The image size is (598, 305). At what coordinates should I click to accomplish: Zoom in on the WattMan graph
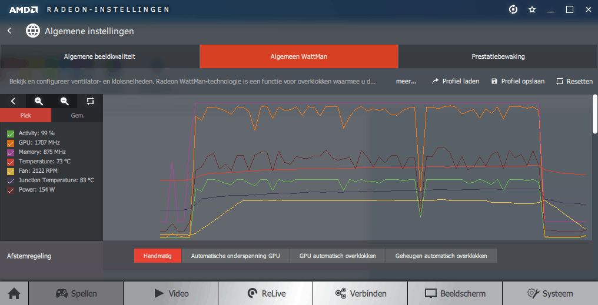point(38,101)
